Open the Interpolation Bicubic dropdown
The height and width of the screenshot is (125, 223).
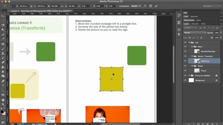click(136, 6)
